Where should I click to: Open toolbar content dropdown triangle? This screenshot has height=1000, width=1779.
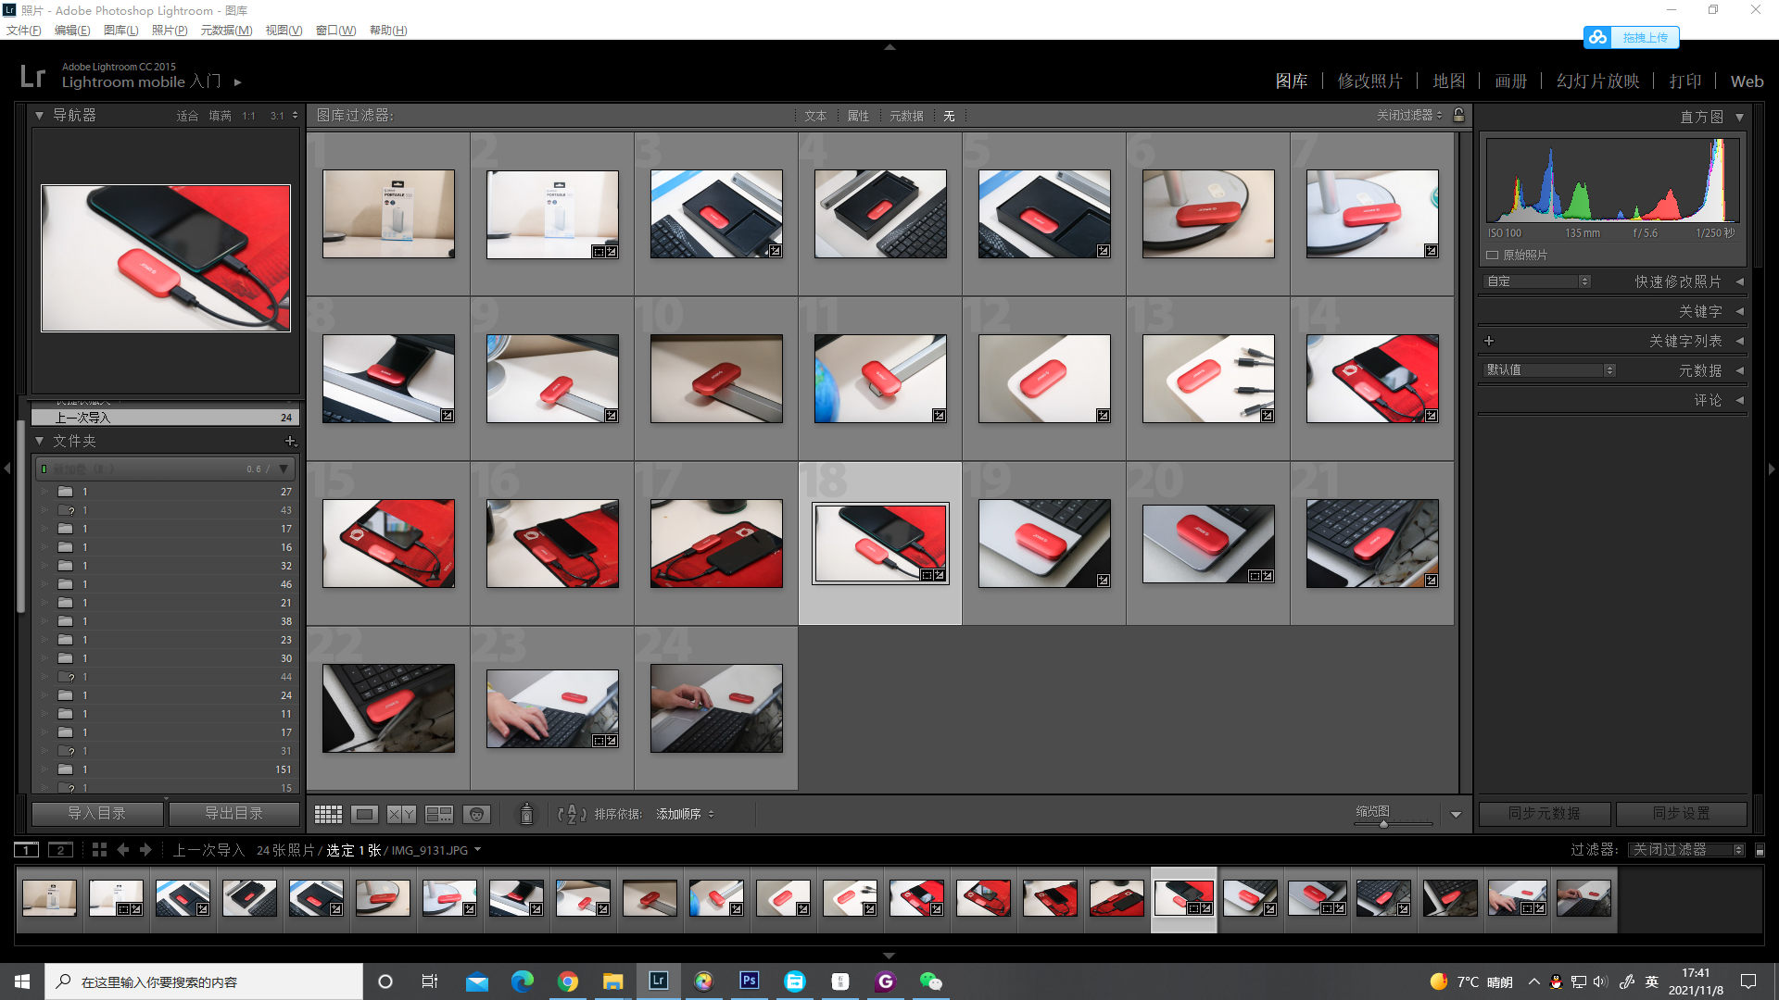(x=1456, y=815)
